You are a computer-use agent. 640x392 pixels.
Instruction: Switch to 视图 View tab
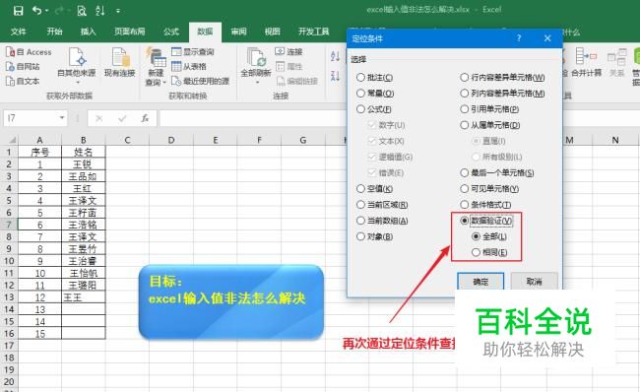[272, 32]
